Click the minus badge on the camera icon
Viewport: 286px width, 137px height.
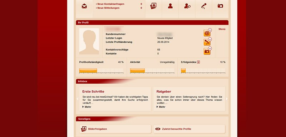point(210,48)
